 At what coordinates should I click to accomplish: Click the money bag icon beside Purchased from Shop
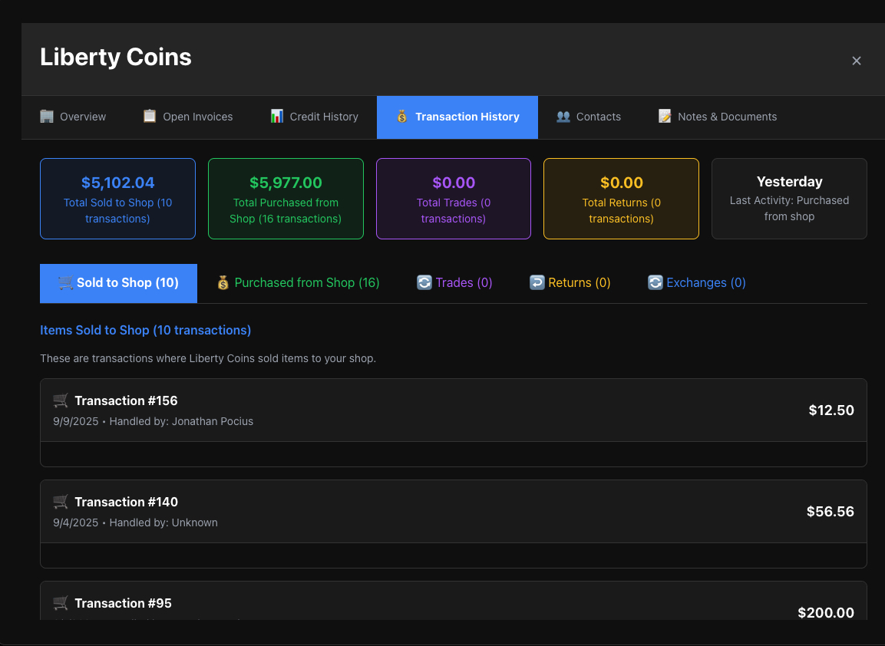[x=223, y=282]
